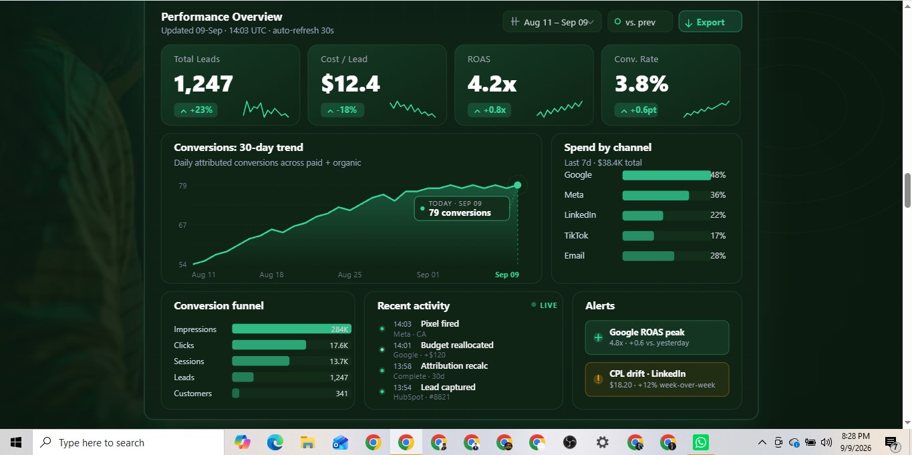Show hidden system tray icons
This screenshot has height=455, width=912.
(762, 442)
